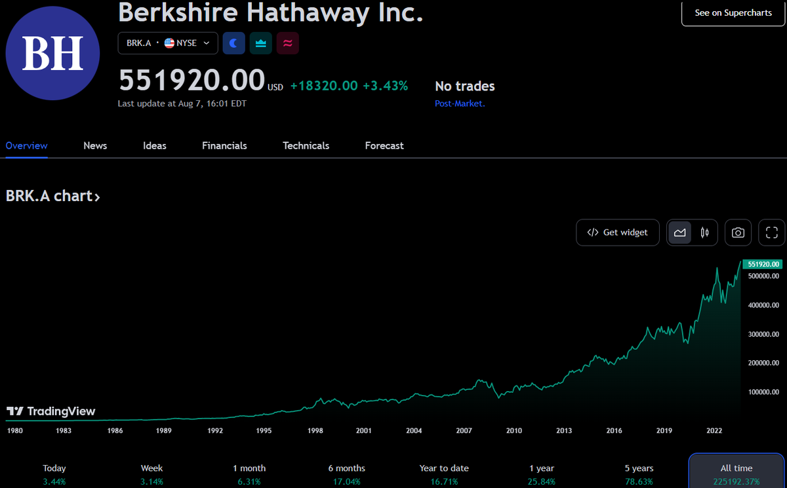Take a chart snapshot with camera icon
Image resolution: width=787 pixels, height=488 pixels.
click(738, 233)
